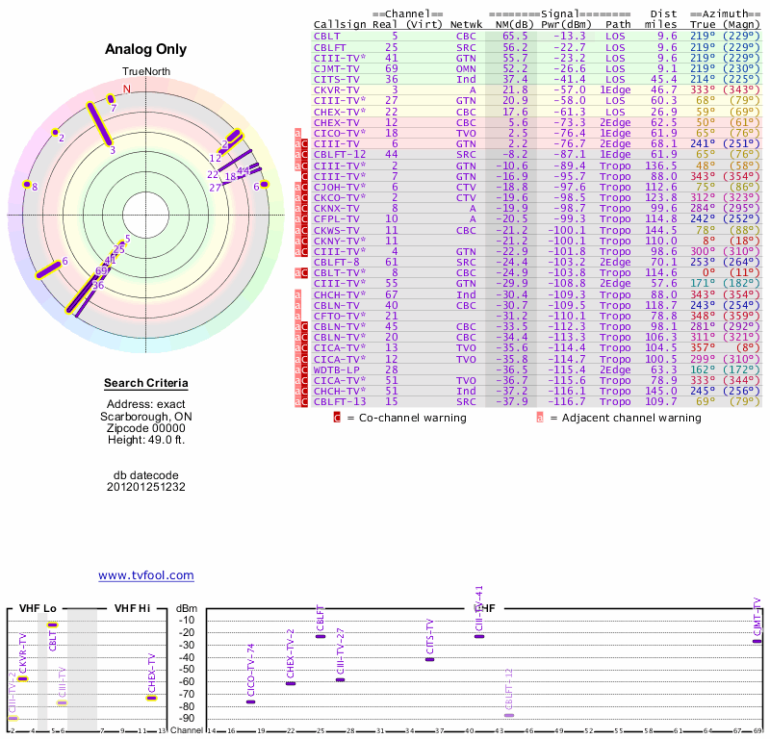Click the dBm axis label
770x739 pixels.
pyautogui.click(x=187, y=608)
